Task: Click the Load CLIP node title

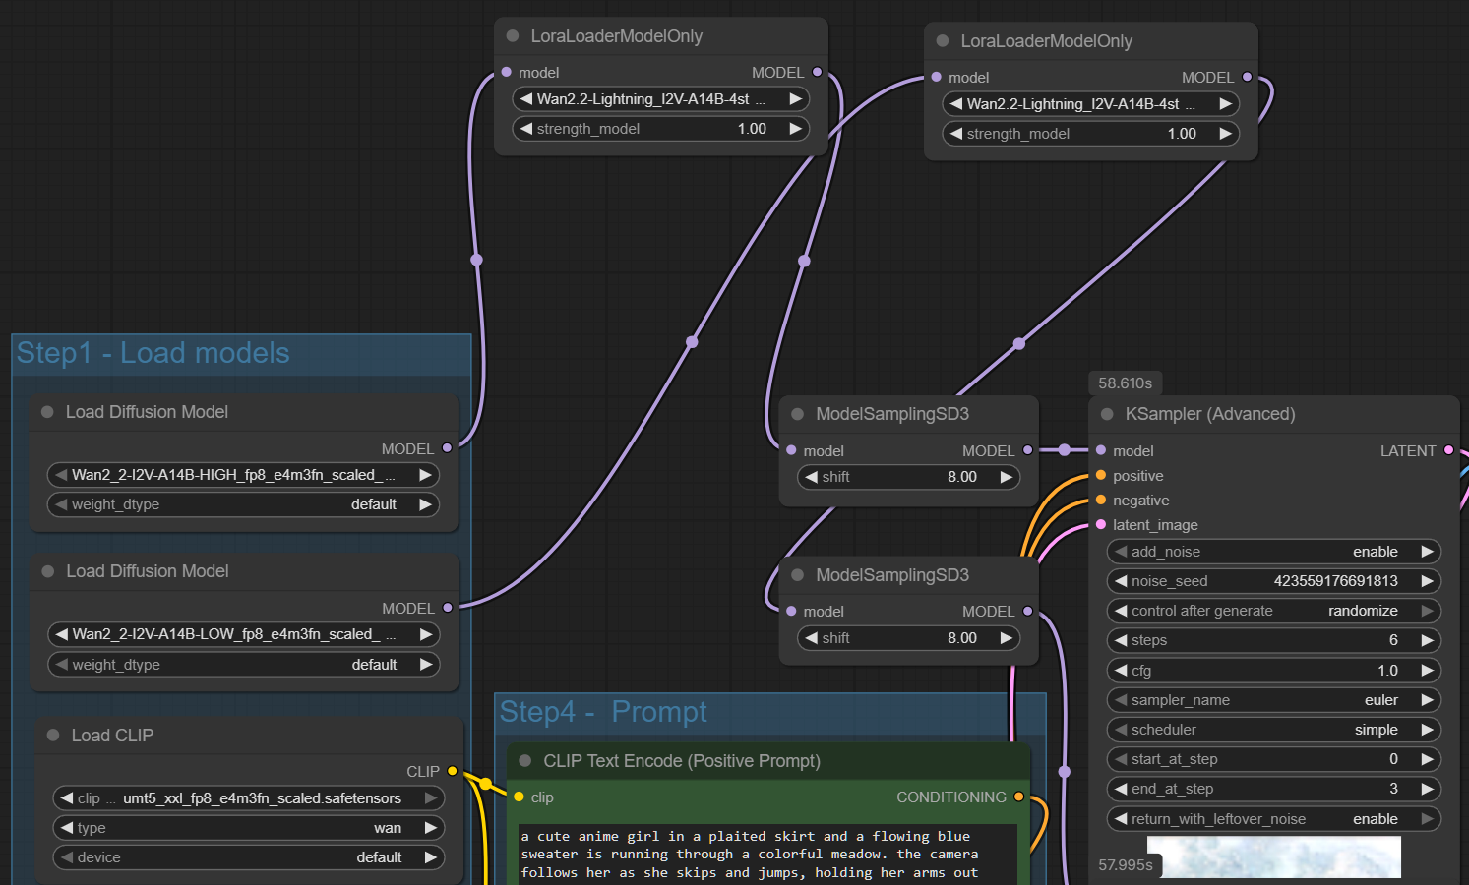Action: (112, 736)
